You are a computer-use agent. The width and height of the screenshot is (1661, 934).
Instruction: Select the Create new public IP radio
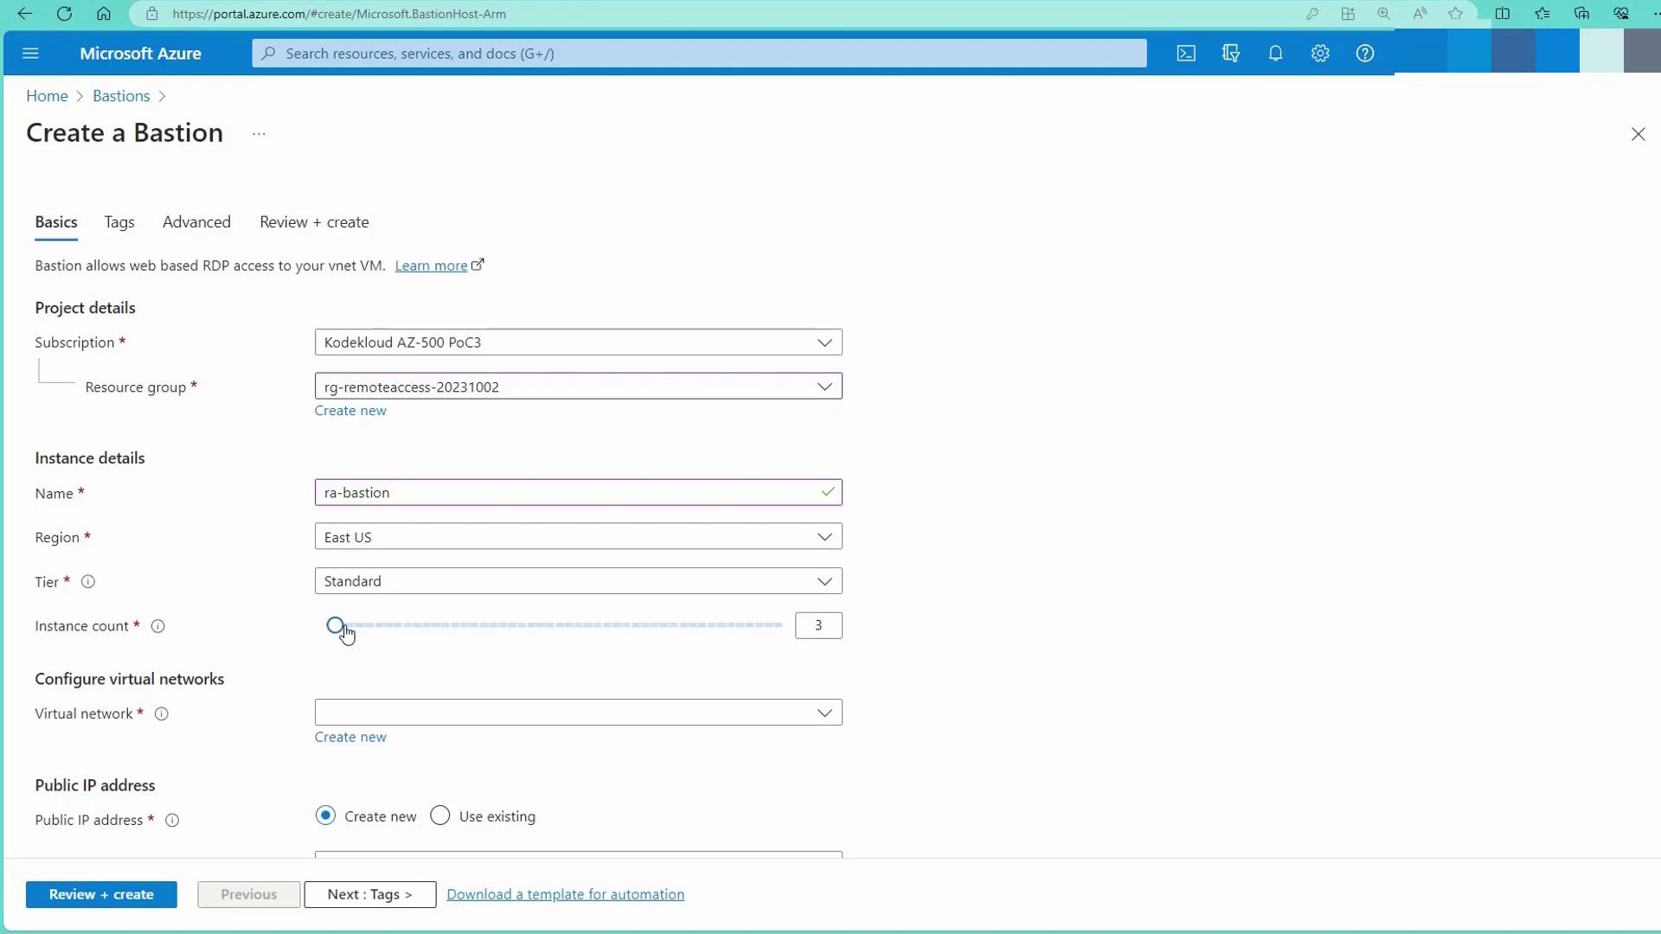325,816
